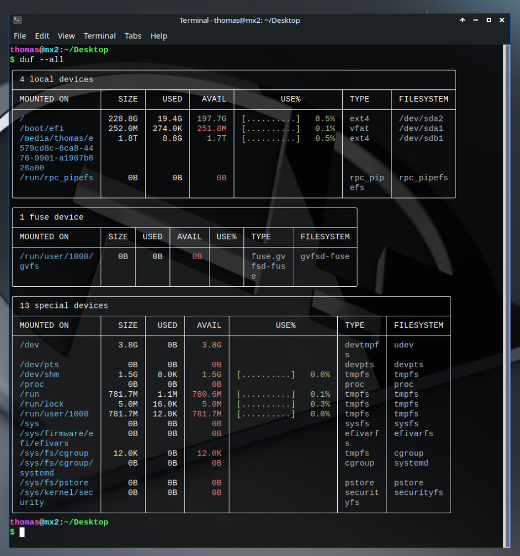Click the /boot/efi mount point text
Screen dimensions: 520x556
[42, 129]
